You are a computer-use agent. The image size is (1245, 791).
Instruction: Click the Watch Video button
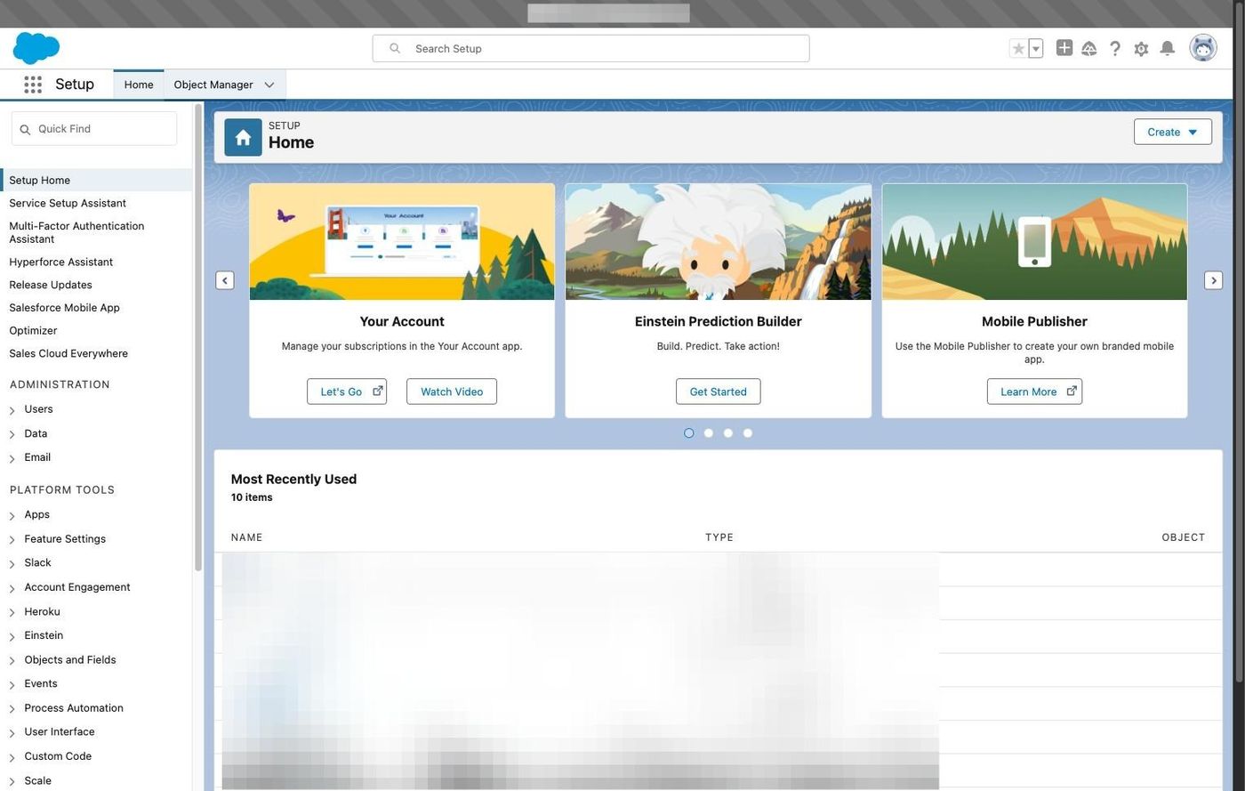[x=452, y=391]
